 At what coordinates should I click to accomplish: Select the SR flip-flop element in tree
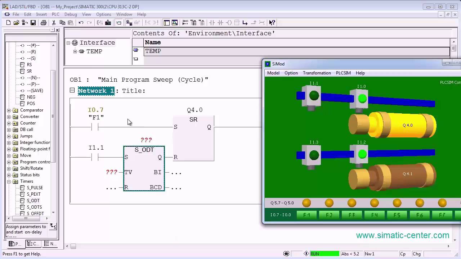[29, 71]
